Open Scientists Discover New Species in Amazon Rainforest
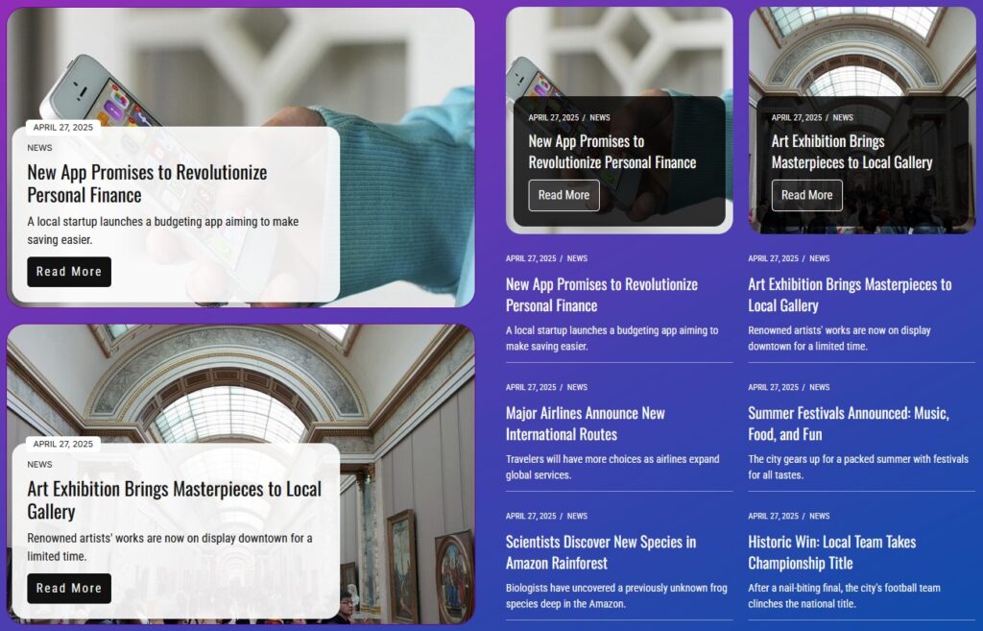983x631 pixels. [x=600, y=552]
